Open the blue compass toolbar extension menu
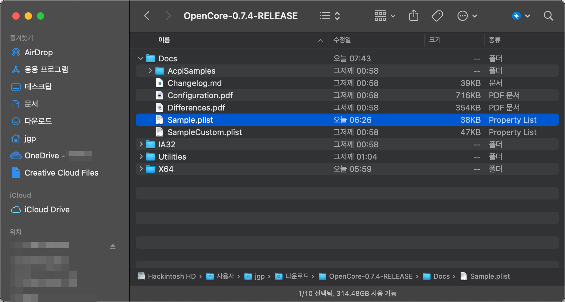This screenshot has width=565, height=302. pyautogui.click(x=521, y=16)
